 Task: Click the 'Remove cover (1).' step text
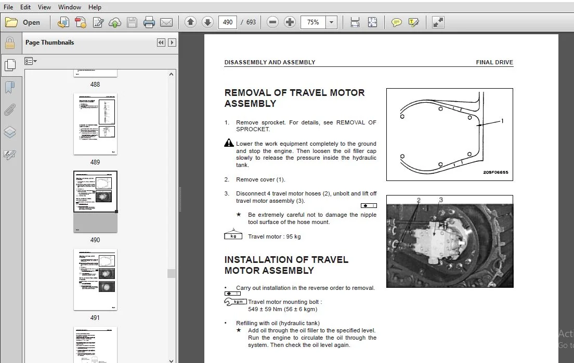click(x=260, y=179)
